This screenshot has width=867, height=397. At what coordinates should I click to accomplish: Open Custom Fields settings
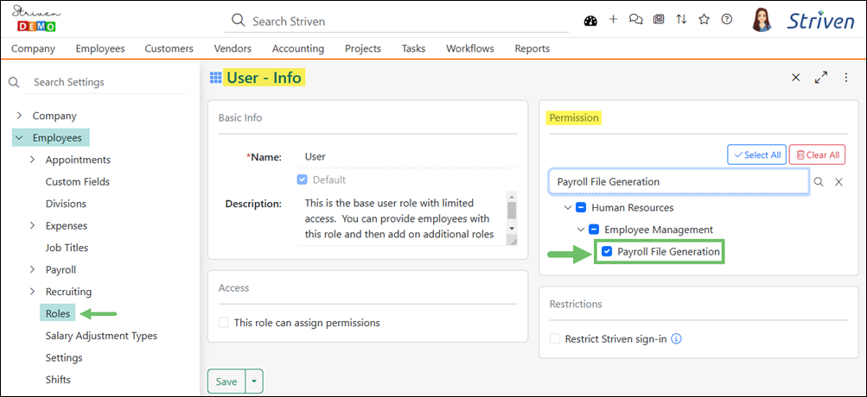tap(78, 181)
